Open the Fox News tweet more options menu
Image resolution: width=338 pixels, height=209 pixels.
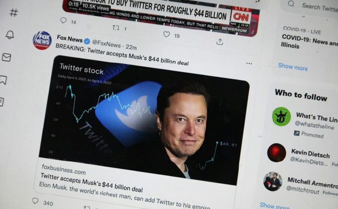pos(249,63)
